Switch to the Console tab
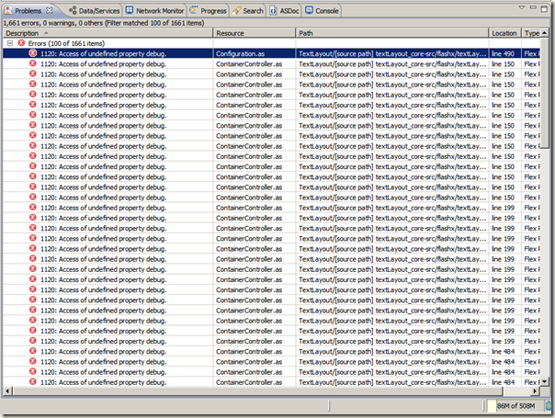Image resolution: width=555 pixels, height=418 pixels. click(x=322, y=11)
